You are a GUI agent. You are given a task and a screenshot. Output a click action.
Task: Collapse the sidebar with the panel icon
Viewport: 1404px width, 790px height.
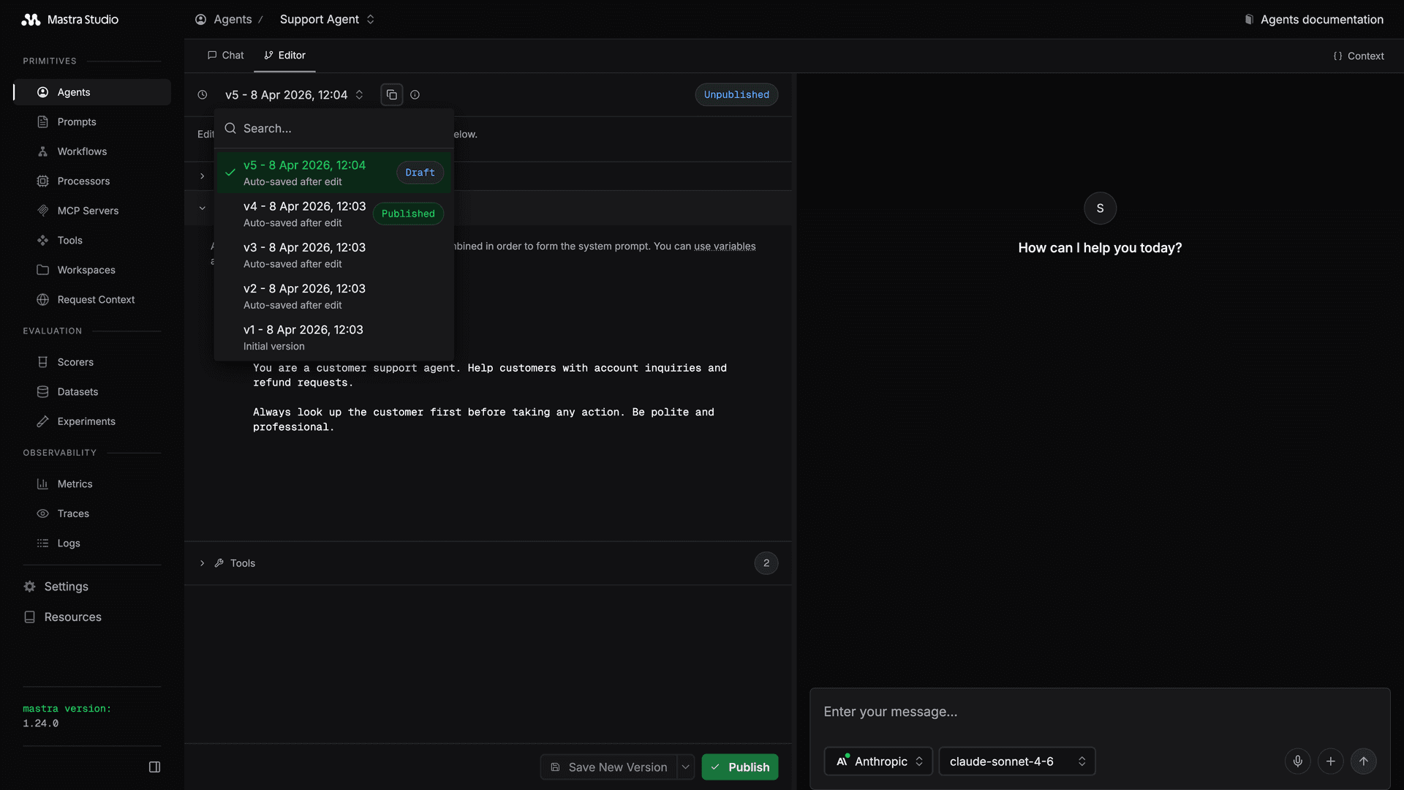[x=154, y=767]
